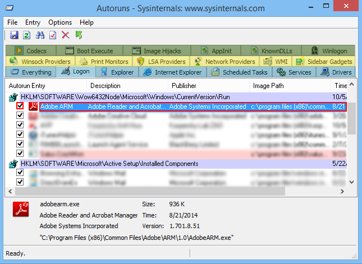Click the large Adobe icon in details pane
The height and width of the screenshot is (264, 362).
[21, 210]
